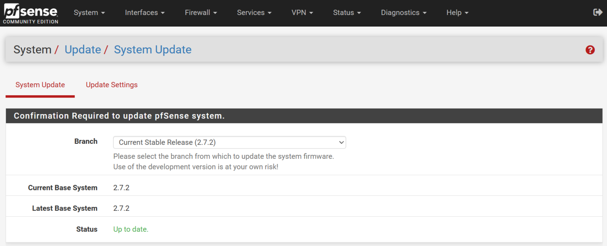Image resolution: width=607 pixels, height=246 pixels.
Task: Click the pfSense Community Edition logo
Action: point(30,13)
